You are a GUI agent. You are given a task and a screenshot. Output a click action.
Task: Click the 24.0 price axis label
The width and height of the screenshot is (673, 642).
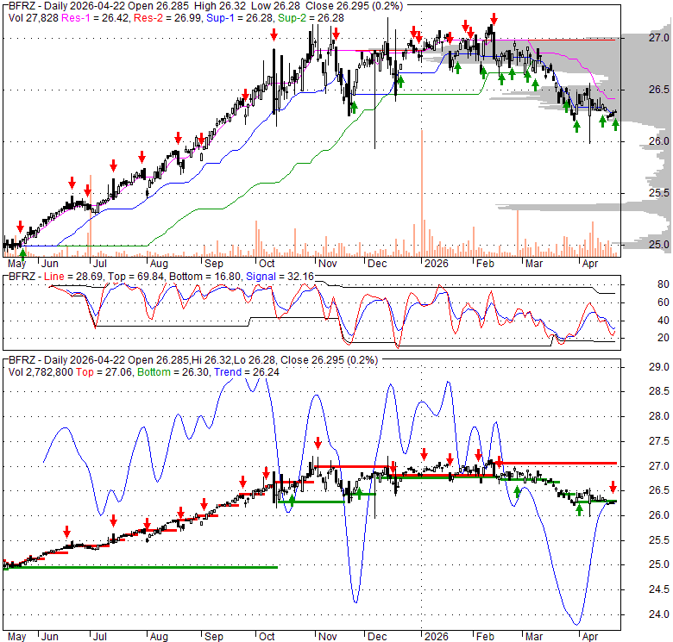(659, 614)
